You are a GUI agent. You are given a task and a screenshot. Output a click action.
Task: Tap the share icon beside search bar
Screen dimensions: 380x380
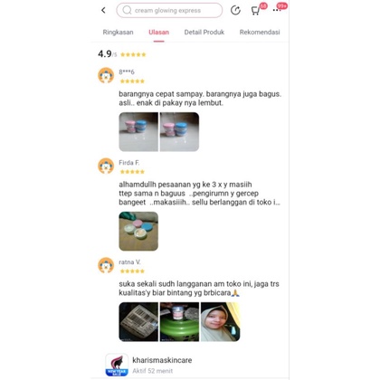click(x=235, y=10)
